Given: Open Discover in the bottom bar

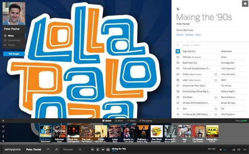Looking at the screenshot, I should [68, 149].
